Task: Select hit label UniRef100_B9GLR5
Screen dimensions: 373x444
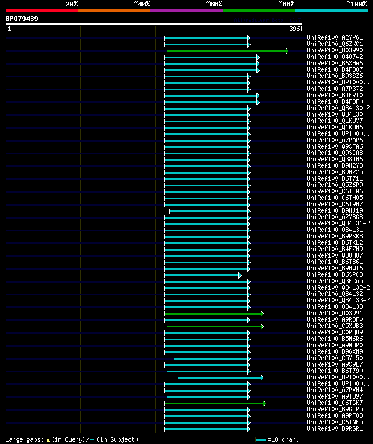Action: [x=335, y=409]
